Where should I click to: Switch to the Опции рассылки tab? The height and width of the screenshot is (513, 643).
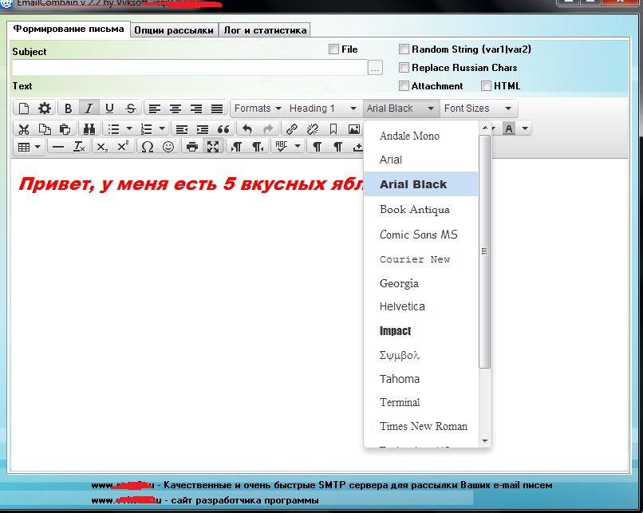(174, 30)
